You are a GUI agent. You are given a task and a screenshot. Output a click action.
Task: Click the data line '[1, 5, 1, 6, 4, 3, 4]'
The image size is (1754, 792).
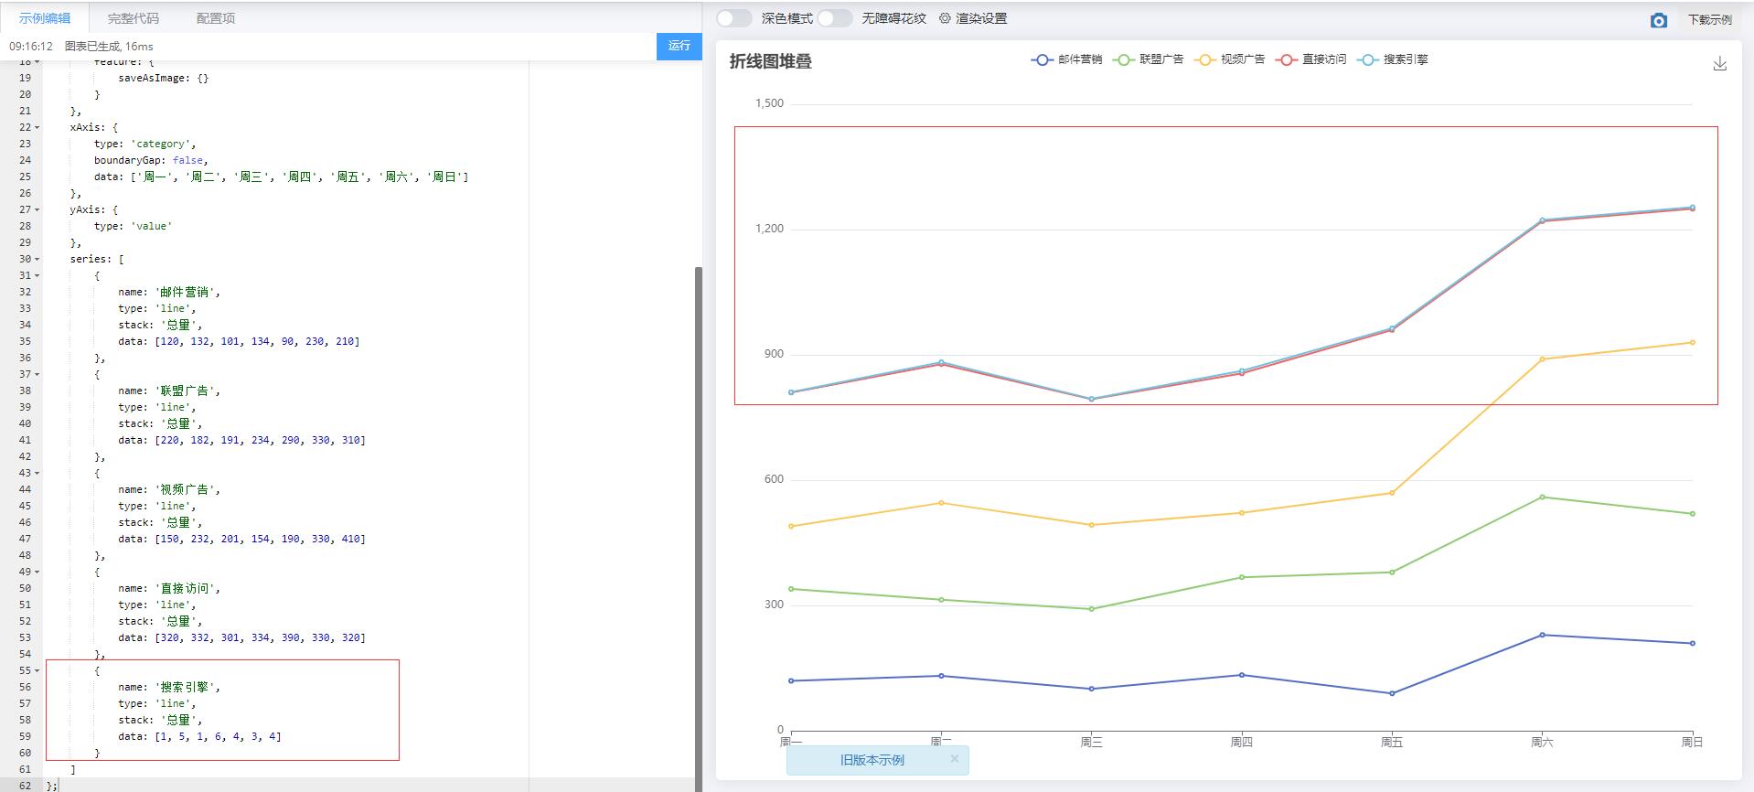tap(199, 736)
